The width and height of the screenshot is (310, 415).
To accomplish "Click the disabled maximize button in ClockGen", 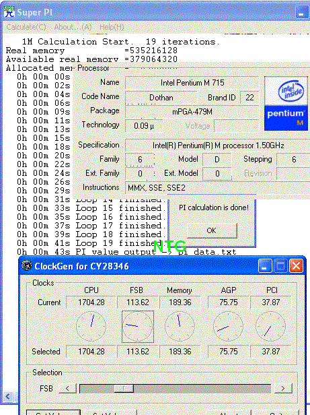I will [x=280, y=266].
